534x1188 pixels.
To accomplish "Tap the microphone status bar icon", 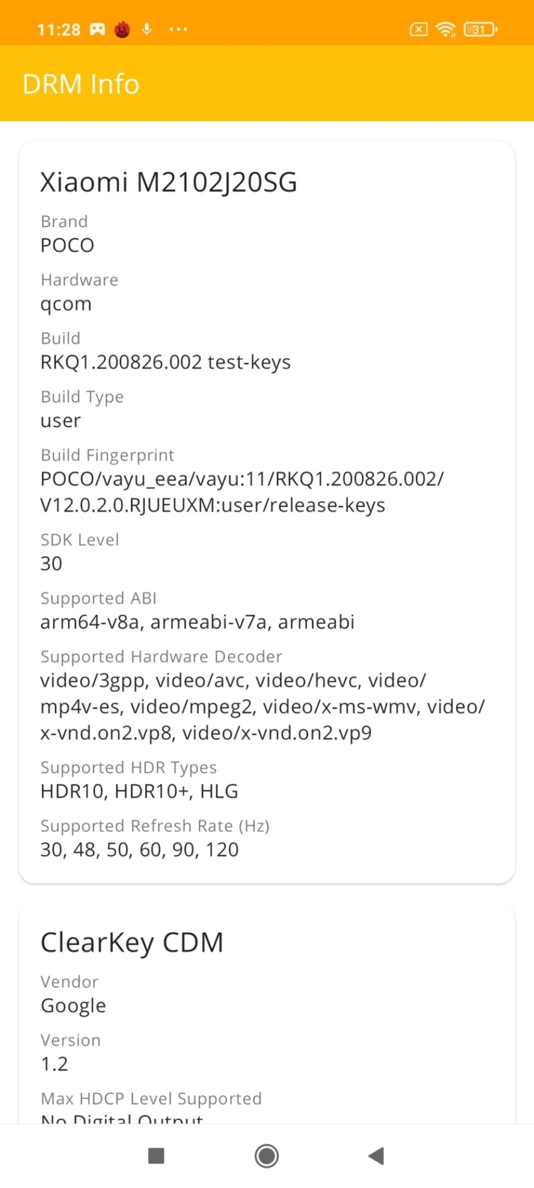I will click(x=147, y=29).
